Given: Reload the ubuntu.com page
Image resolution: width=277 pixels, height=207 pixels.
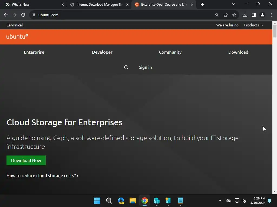Looking at the screenshot, I should pyautogui.click(x=23, y=15).
